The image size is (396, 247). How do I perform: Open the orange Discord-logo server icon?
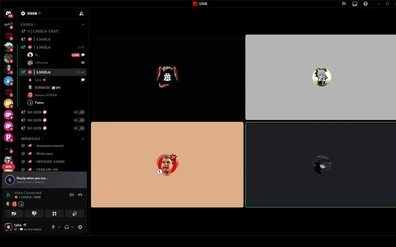[x=8, y=104]
